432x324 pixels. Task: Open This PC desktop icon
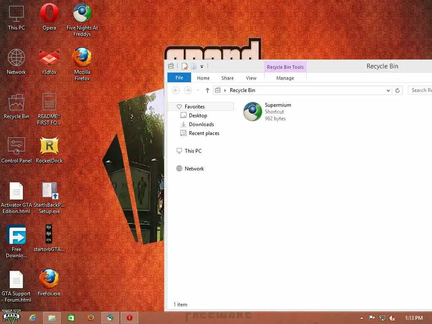16,18
